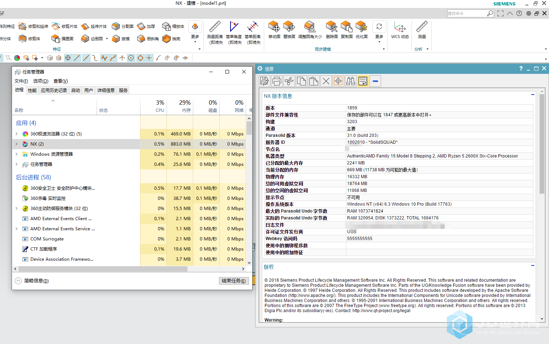The height and width of the screenshot is (344, 549).
Task: Toggle the arc center snap option
Action: [131, 58]
